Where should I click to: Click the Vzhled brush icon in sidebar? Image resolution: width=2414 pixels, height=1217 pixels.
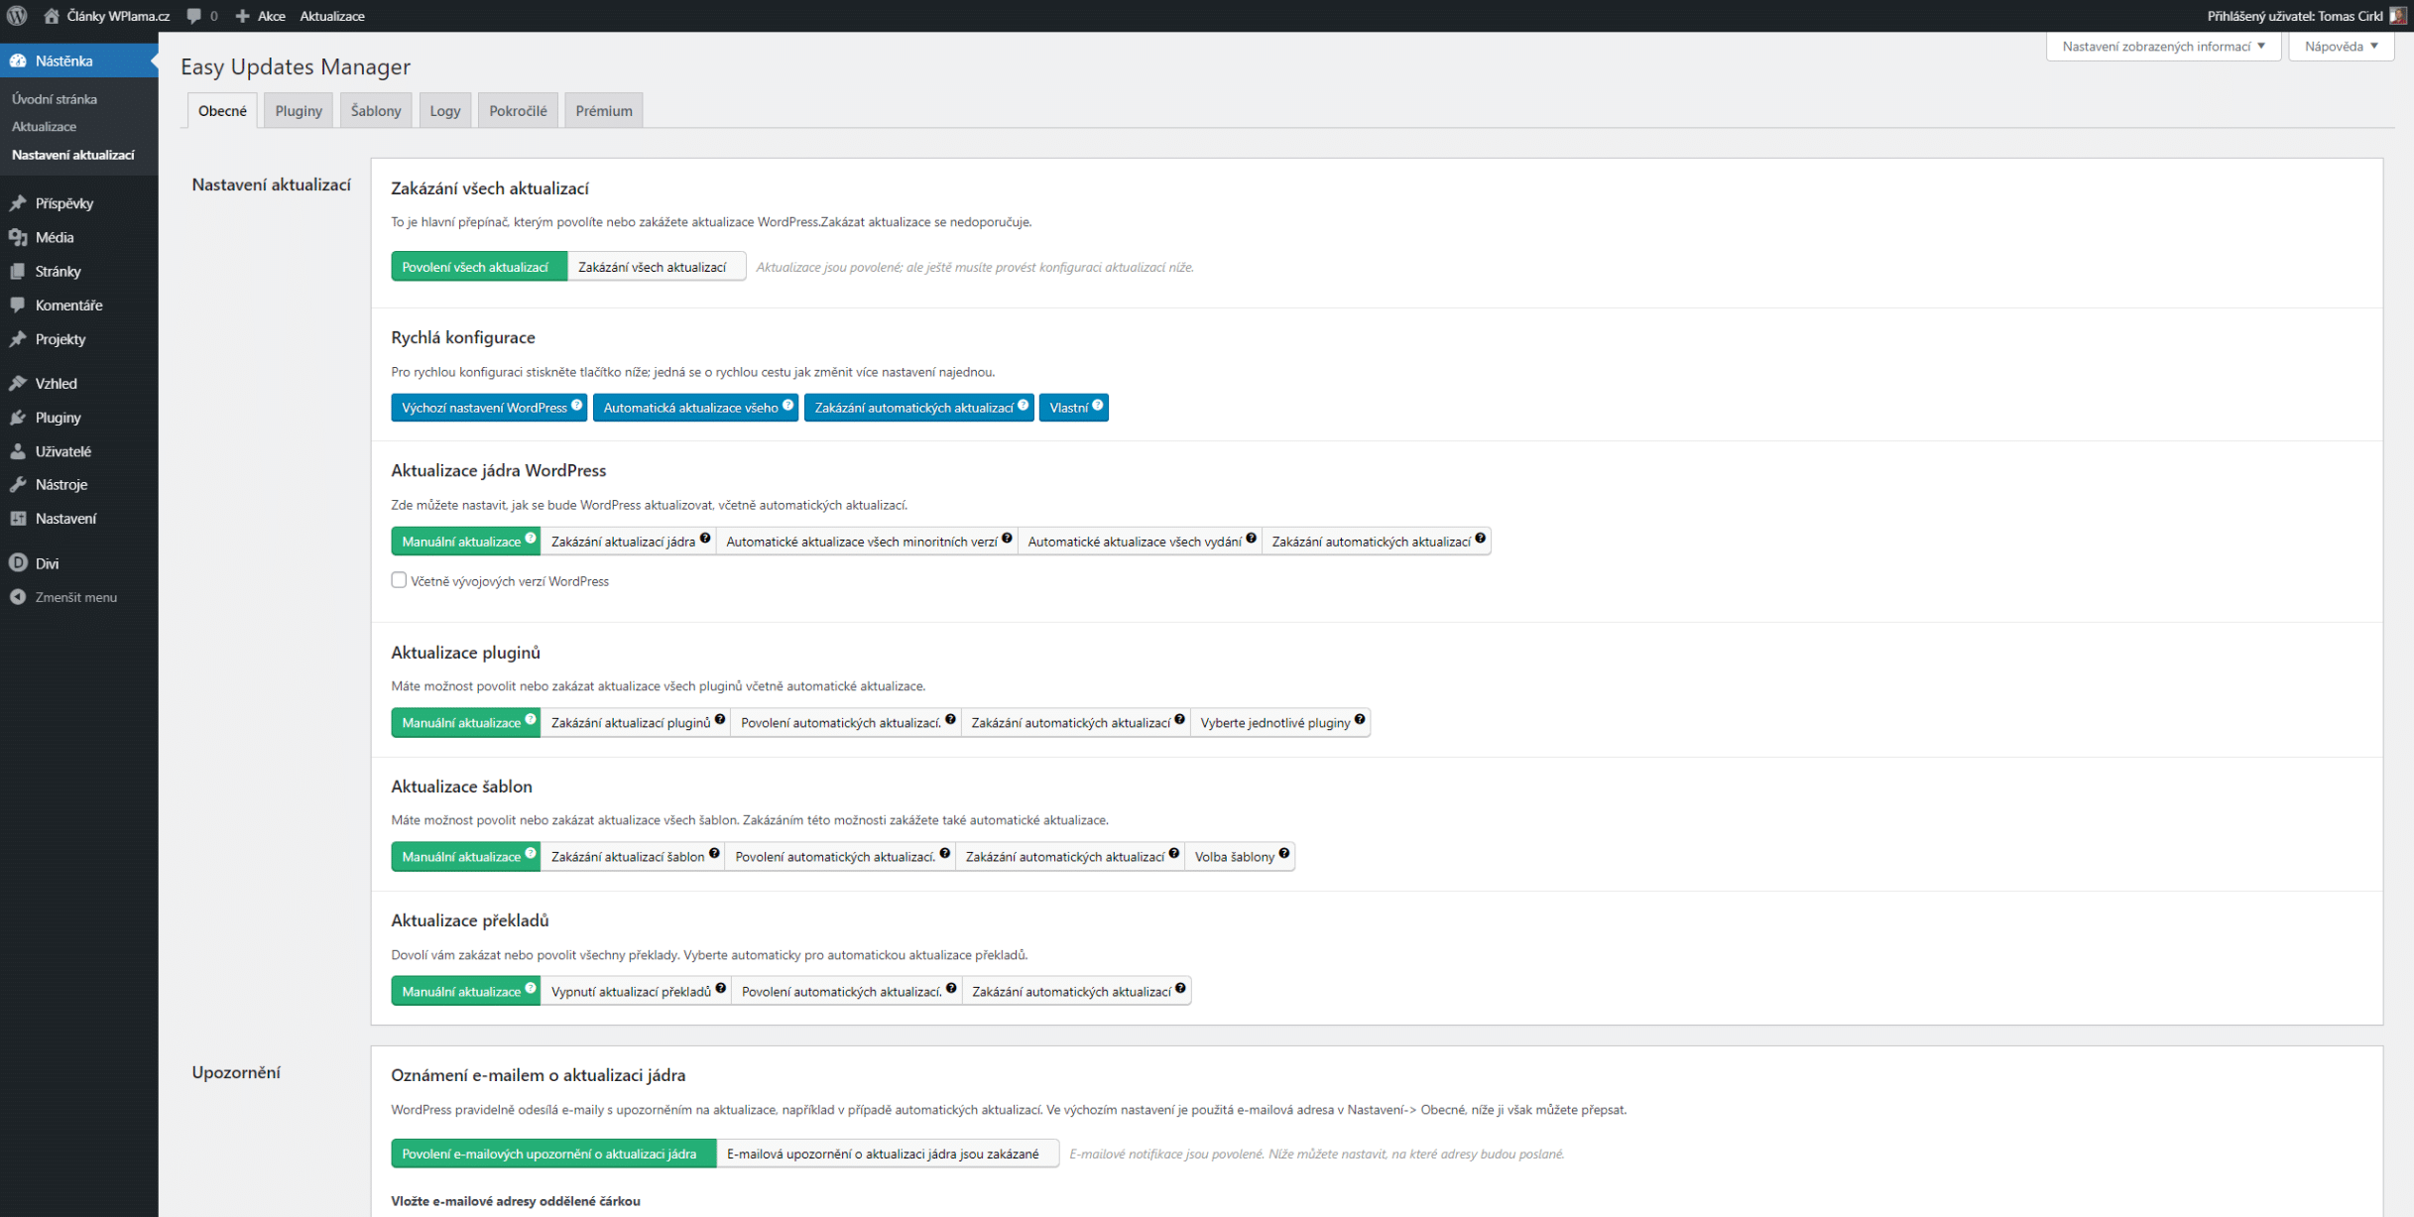pyautogui.click(x=18, y=383)
